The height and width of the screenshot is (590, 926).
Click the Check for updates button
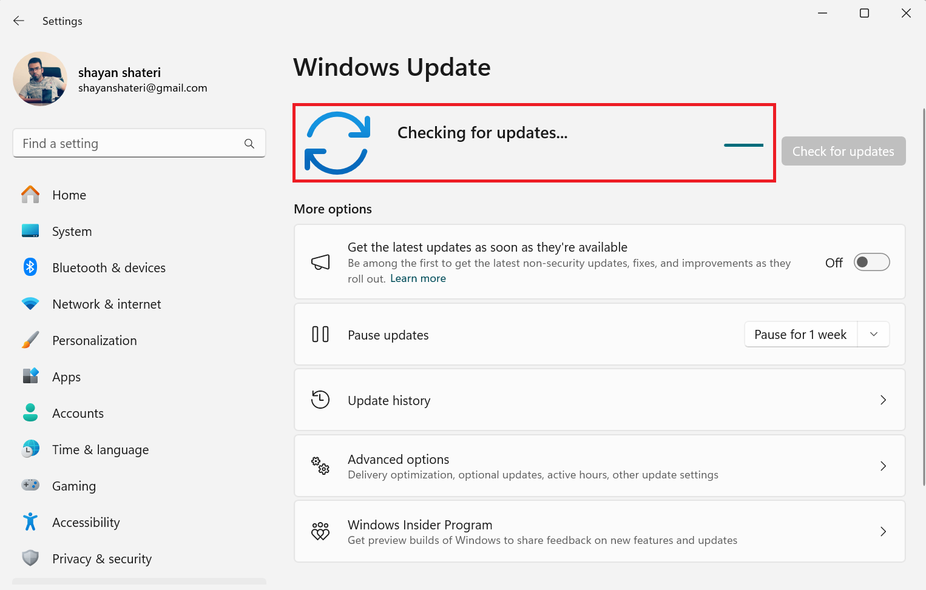pyautogui.click(x=843, y=151)
